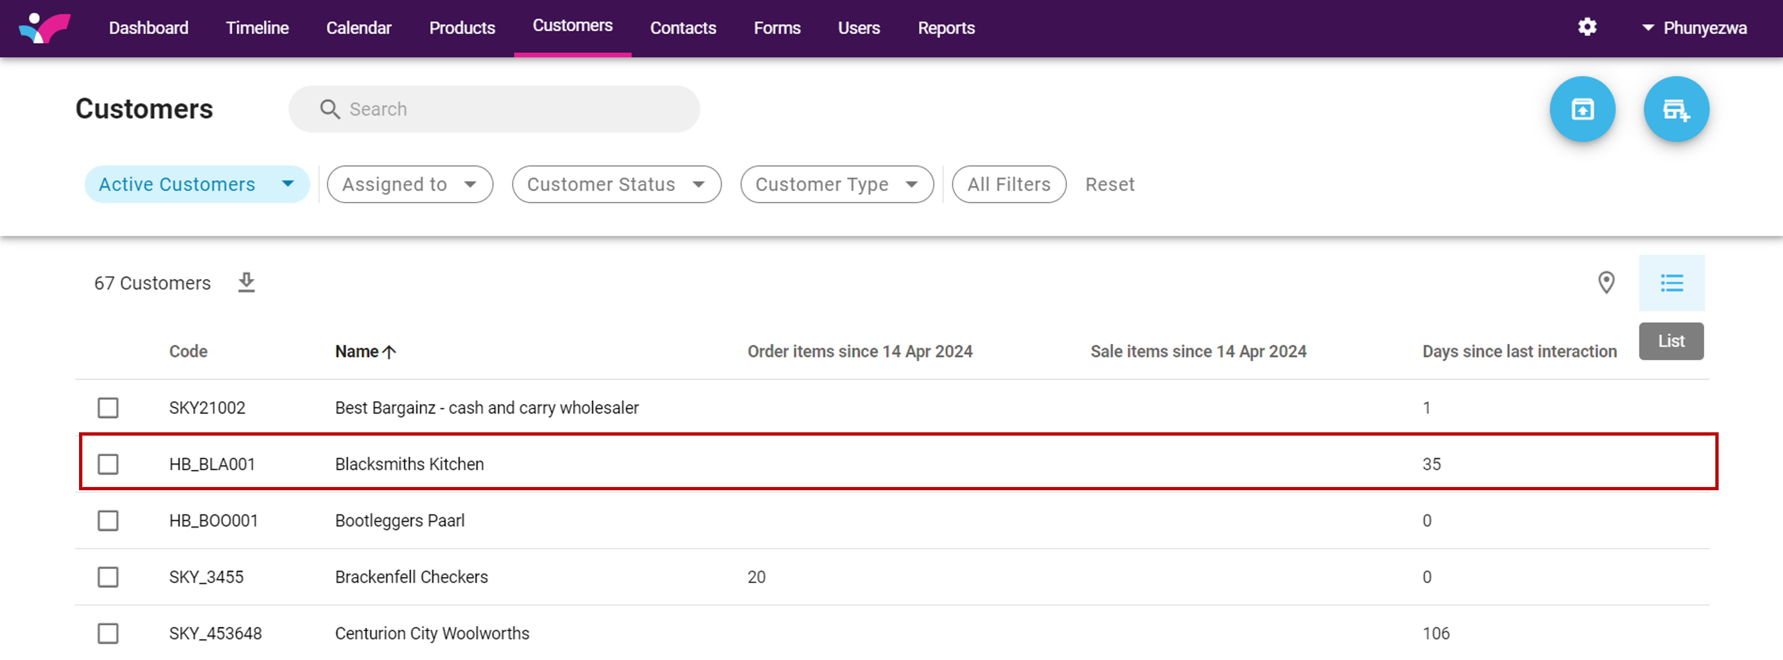
Task: Open the Assigned to filter dropdown
Action: pyautogui.click(x=410, y=185)
